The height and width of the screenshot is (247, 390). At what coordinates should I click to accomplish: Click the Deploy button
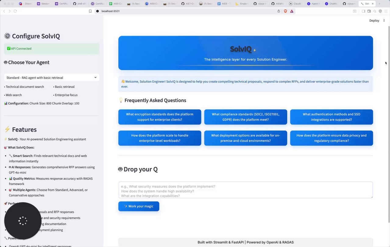(x=374, y=20)
